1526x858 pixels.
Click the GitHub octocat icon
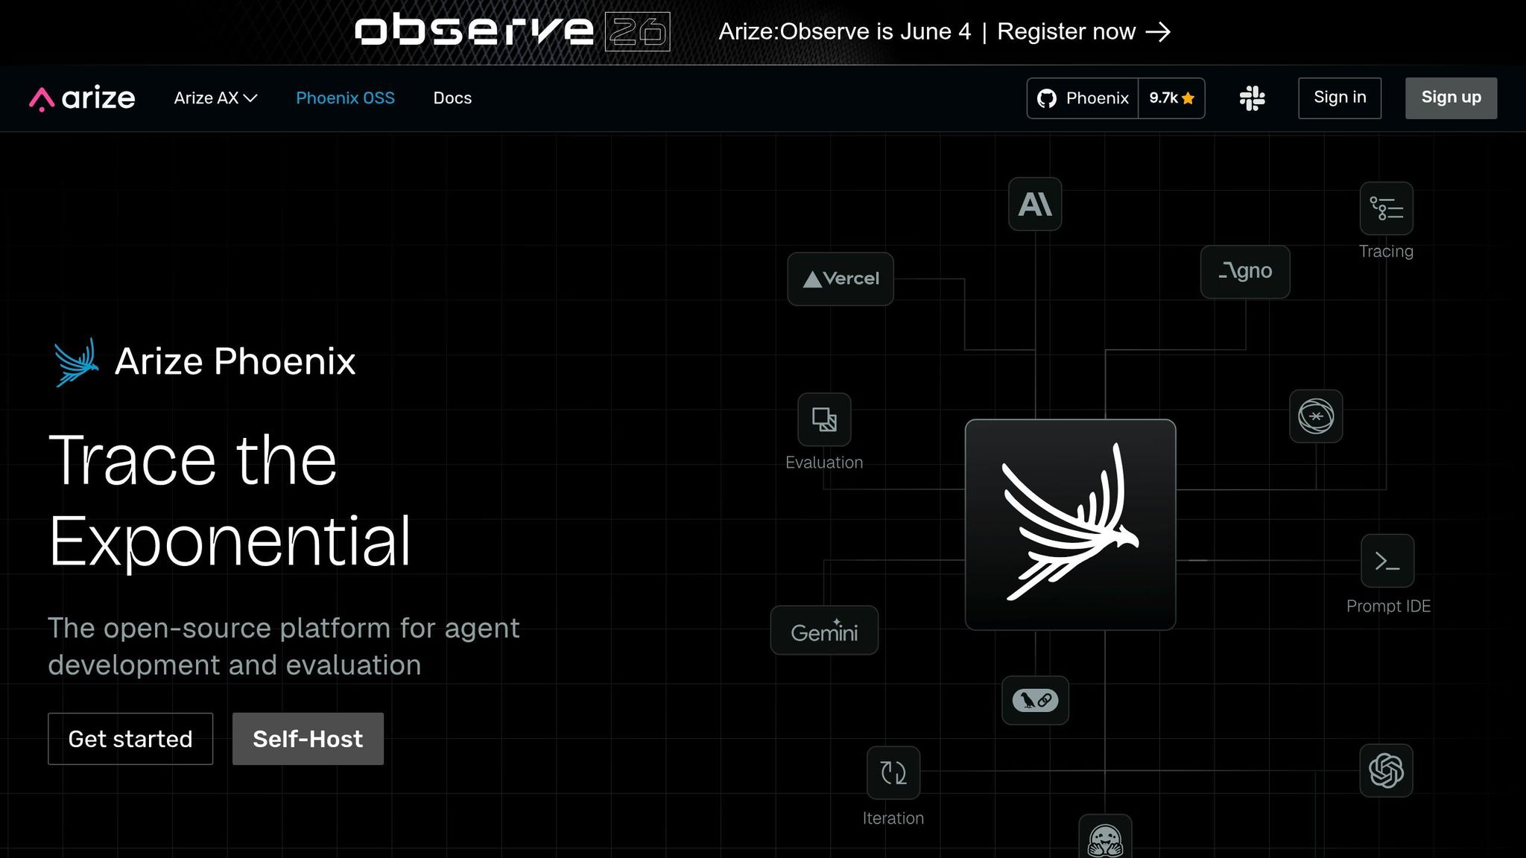pyautogui.click(x=1047, y=98)
